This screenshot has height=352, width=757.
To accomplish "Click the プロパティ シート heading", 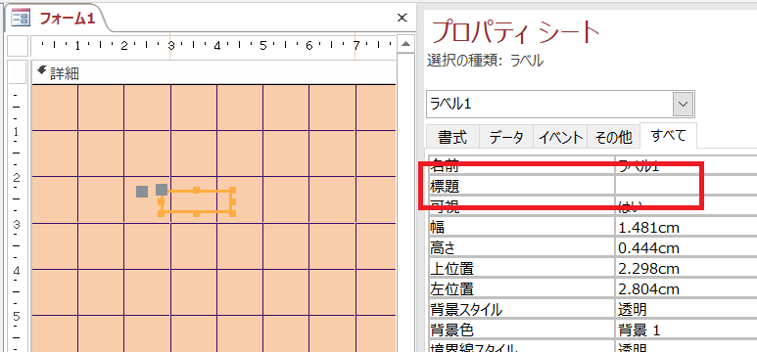I will pos(515,32).
